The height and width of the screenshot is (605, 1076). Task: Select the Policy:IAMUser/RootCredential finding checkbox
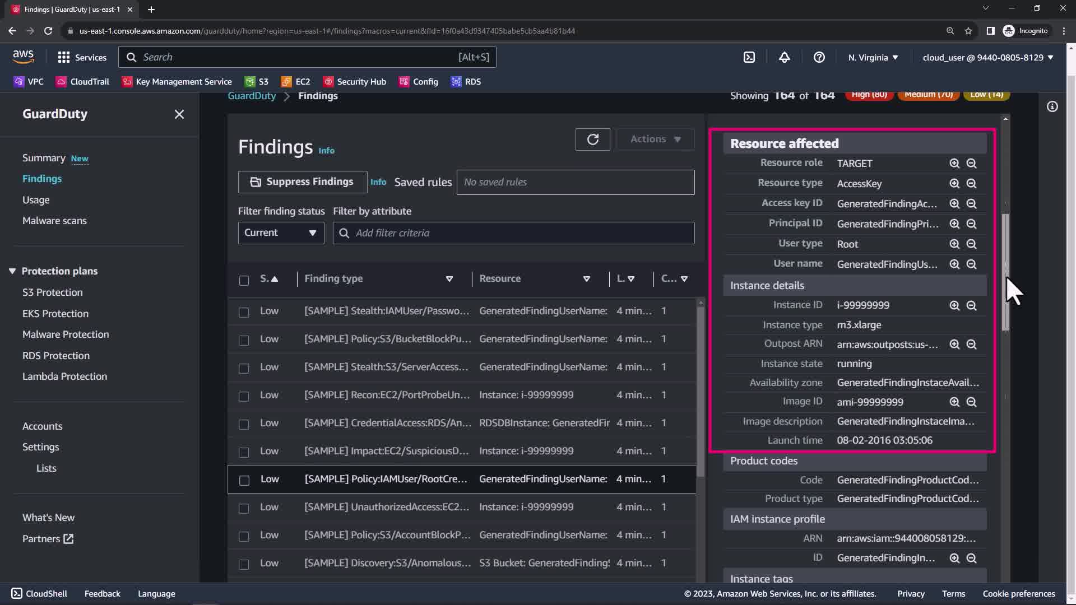pos(244,480)
